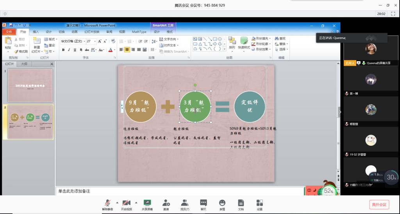
Task: Click the font color red A swatch
Action: coord(110,50)
